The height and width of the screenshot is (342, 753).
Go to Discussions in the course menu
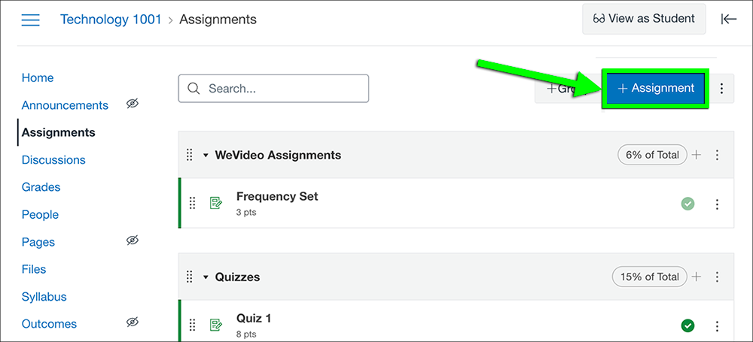click(x=53, y=160)
